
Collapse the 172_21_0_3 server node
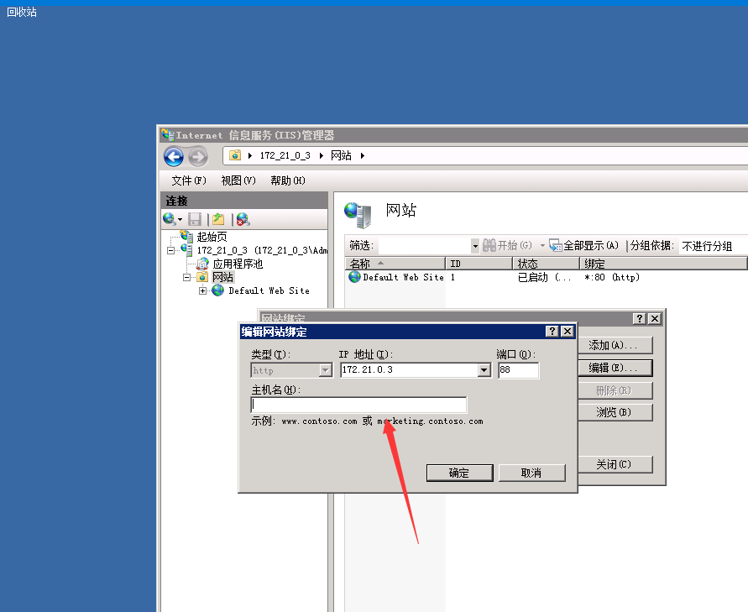(x=170, y=250)
